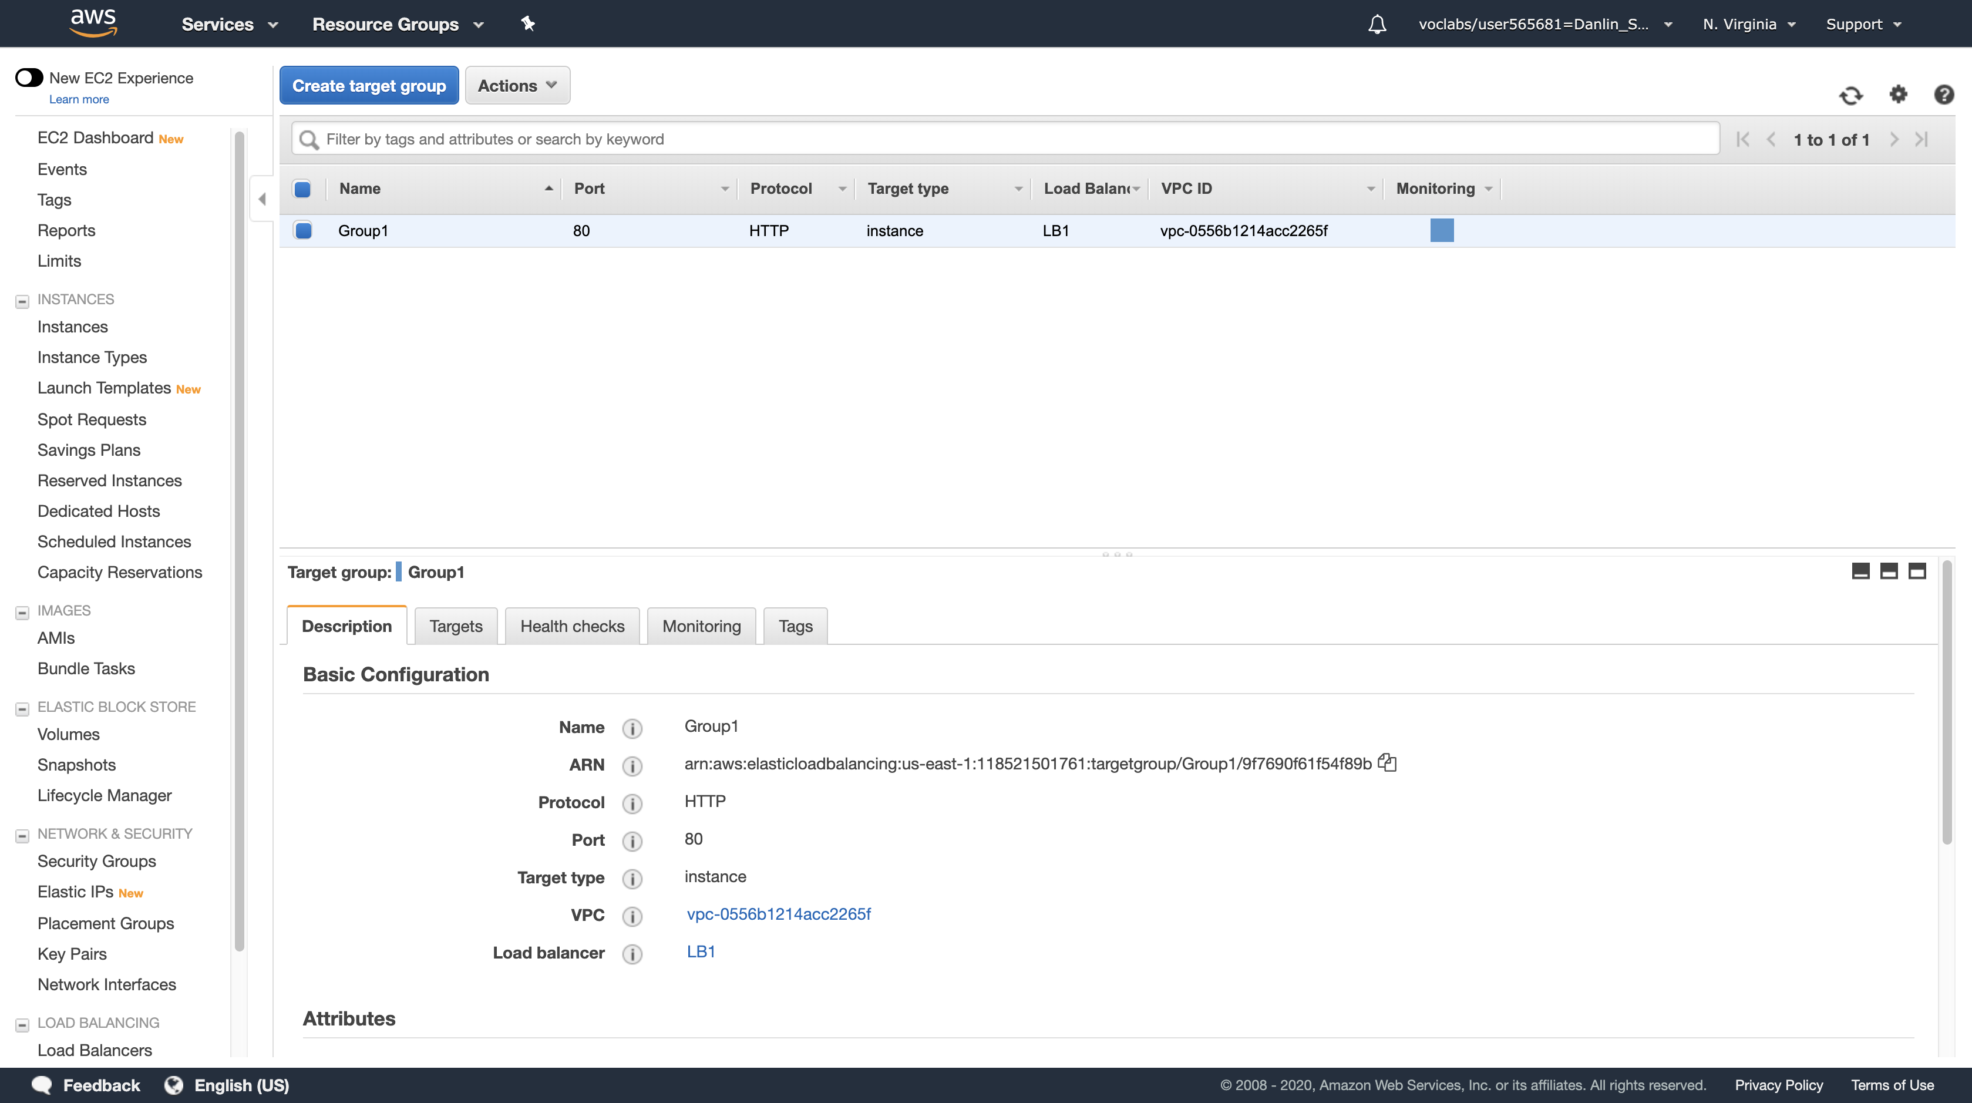
Task: Click the pin shortcut icon in the top bar
Action: coord(527,23)
